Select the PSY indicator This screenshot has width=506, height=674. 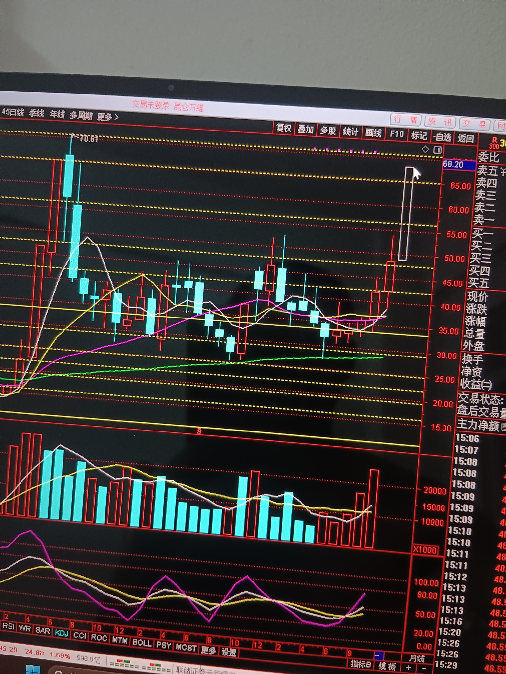point(164,645)
